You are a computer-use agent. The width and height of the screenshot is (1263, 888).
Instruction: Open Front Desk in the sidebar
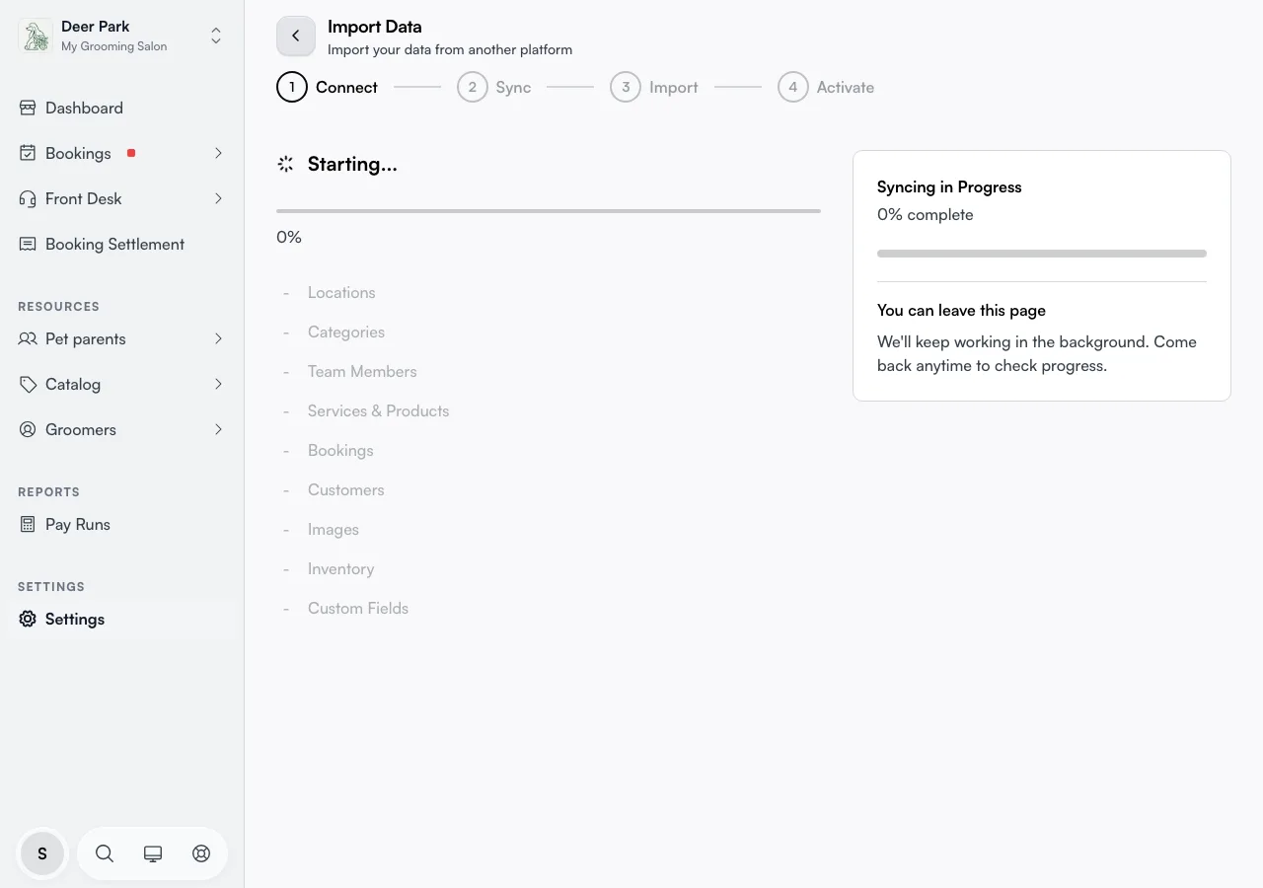tap(122, 198)
